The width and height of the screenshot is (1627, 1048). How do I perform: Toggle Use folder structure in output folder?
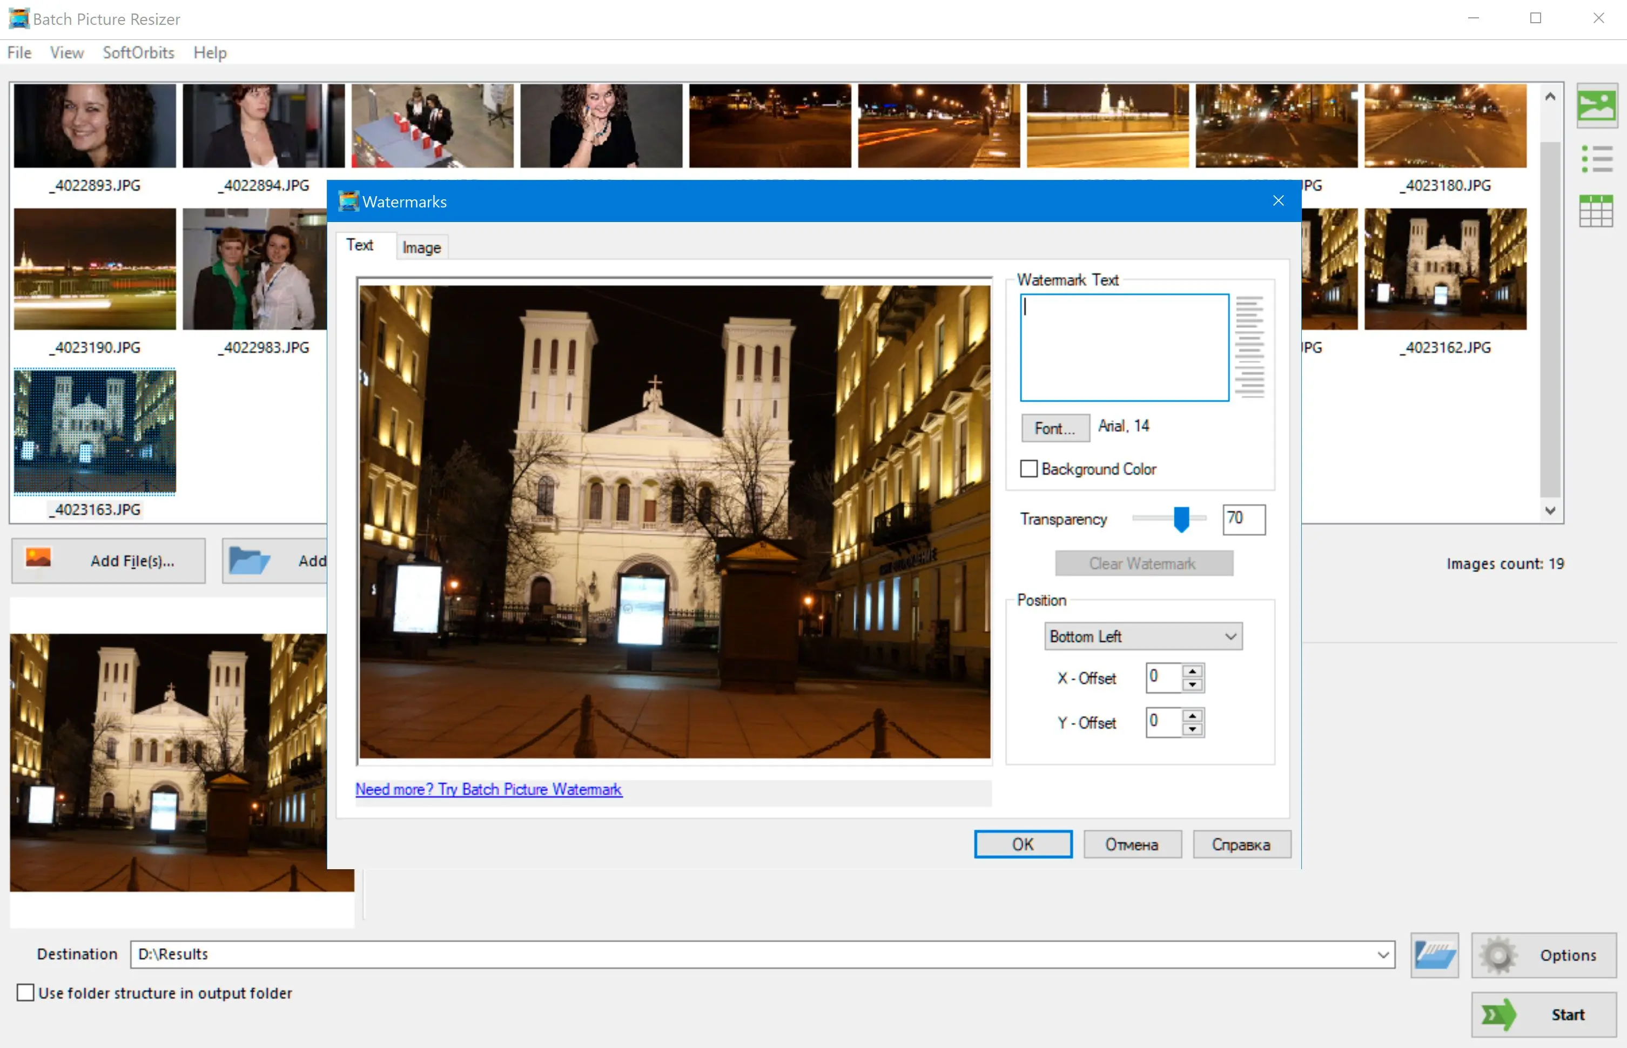coord(24,993)
